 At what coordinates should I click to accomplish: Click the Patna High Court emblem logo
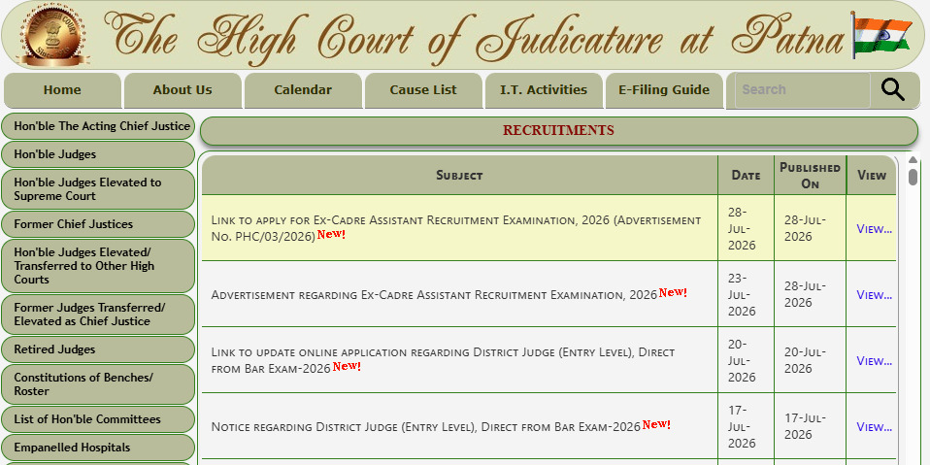(53, 34)
